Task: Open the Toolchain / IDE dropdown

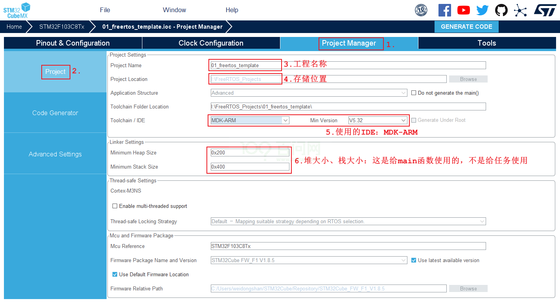Action: 250,120
